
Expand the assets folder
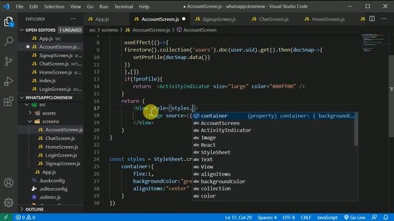[30, 113]
